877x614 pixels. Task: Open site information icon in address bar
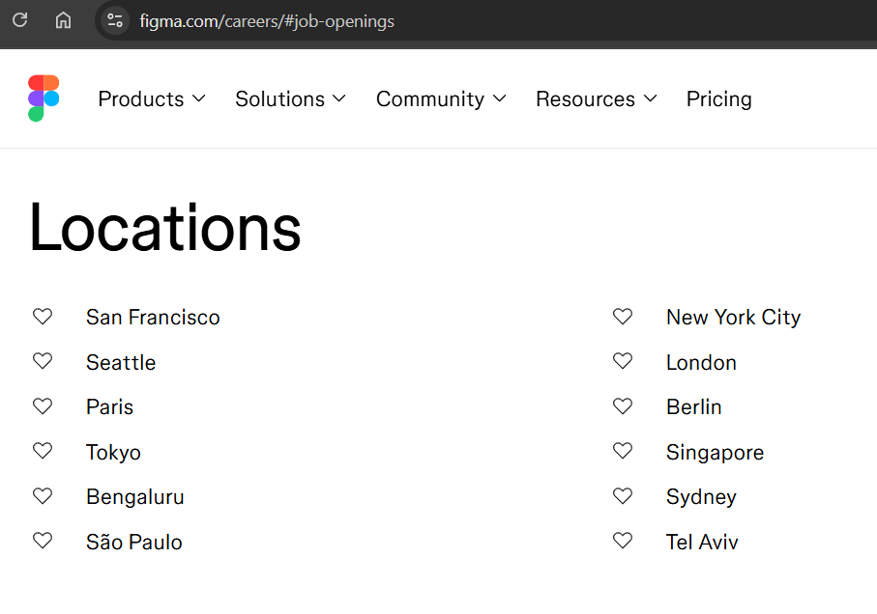point(115,20)
